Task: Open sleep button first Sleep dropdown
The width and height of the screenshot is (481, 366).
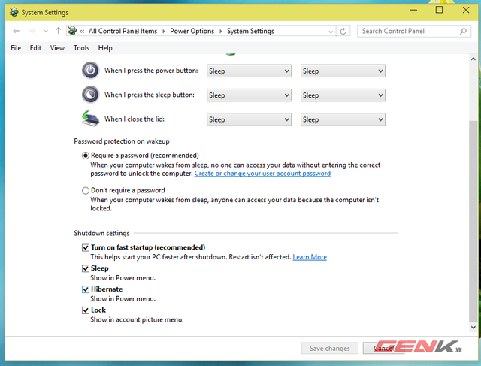Action: (x=249, y=95)
